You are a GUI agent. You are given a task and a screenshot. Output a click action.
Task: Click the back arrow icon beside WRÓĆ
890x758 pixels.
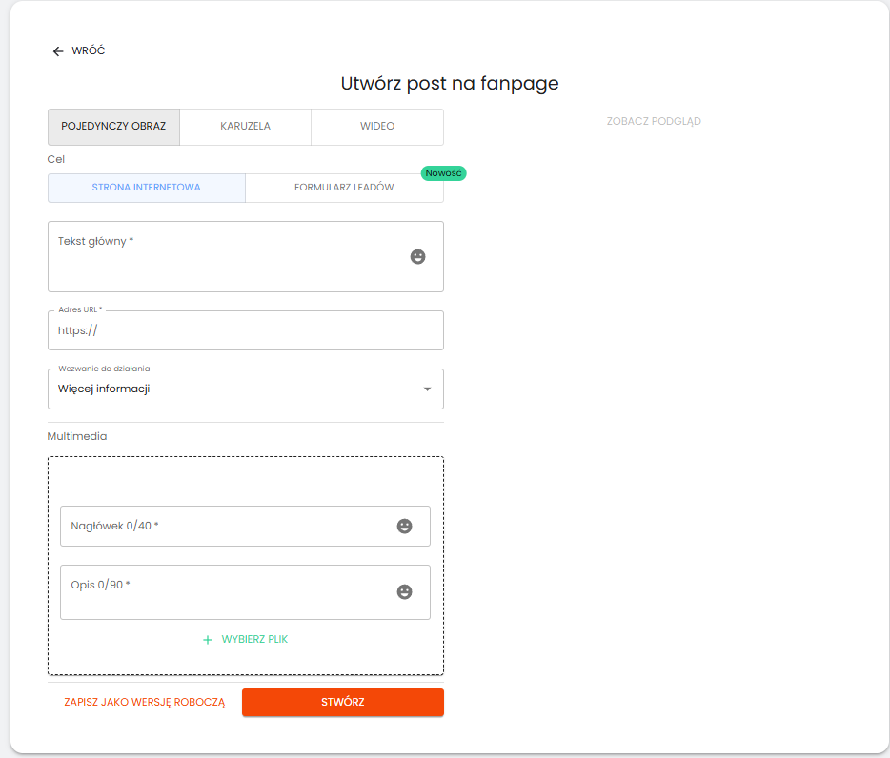[x=58, y=51]
